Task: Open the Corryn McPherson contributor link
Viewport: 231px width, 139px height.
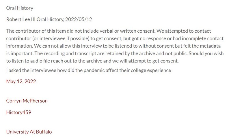Action: coord(27,101)
